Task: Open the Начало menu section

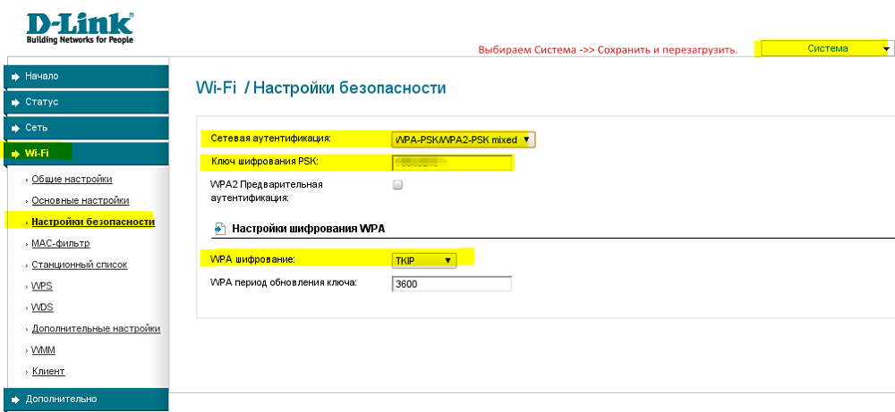Action: pyautogui.click(x=86, y=76)
